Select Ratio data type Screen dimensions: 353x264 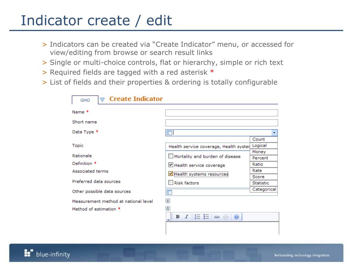tap(264, 164)
